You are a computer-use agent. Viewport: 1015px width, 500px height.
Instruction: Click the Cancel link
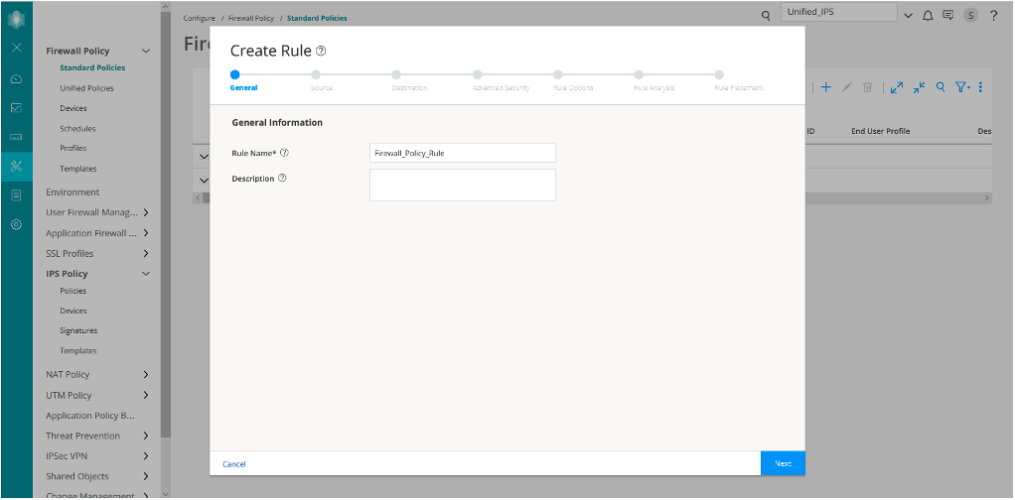[x=234, y=464]
